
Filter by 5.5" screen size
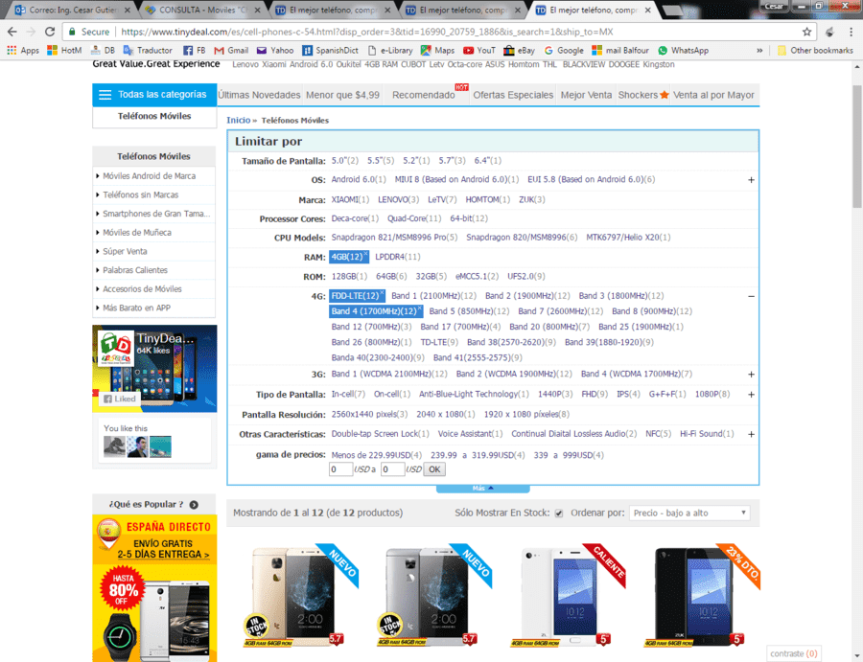click(381, 161)
